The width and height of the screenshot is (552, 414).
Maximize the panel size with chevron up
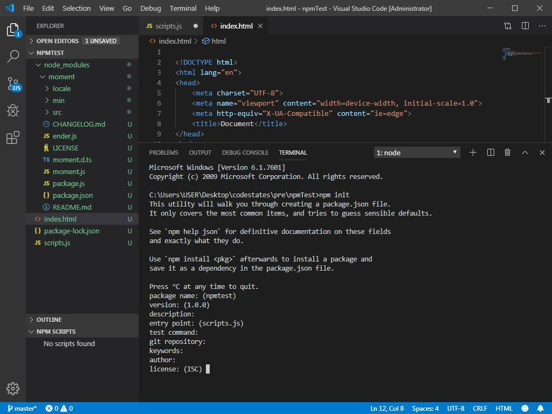point(525,153)
